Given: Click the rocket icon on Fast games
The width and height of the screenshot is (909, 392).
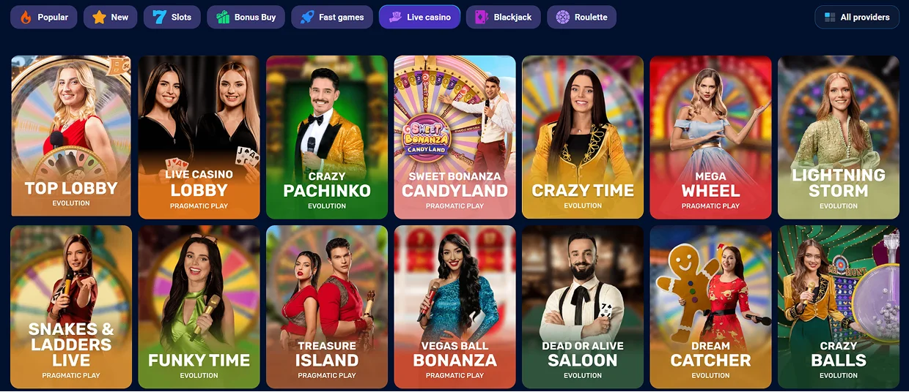Looking at the screenshot, I should pos(306,17).
